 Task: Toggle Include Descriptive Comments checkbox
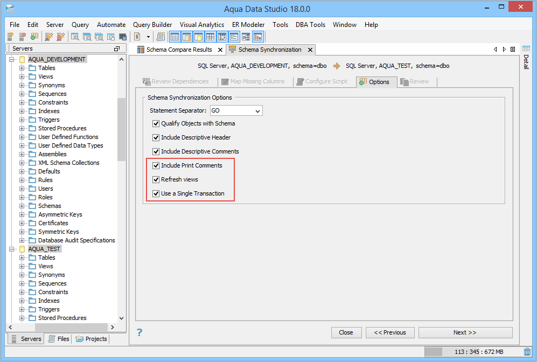(x=156, y=151)
